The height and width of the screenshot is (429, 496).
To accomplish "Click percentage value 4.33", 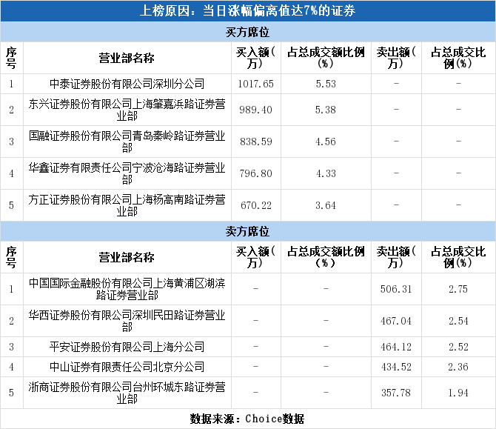I will pyautogui.click(x=326, y=173).
